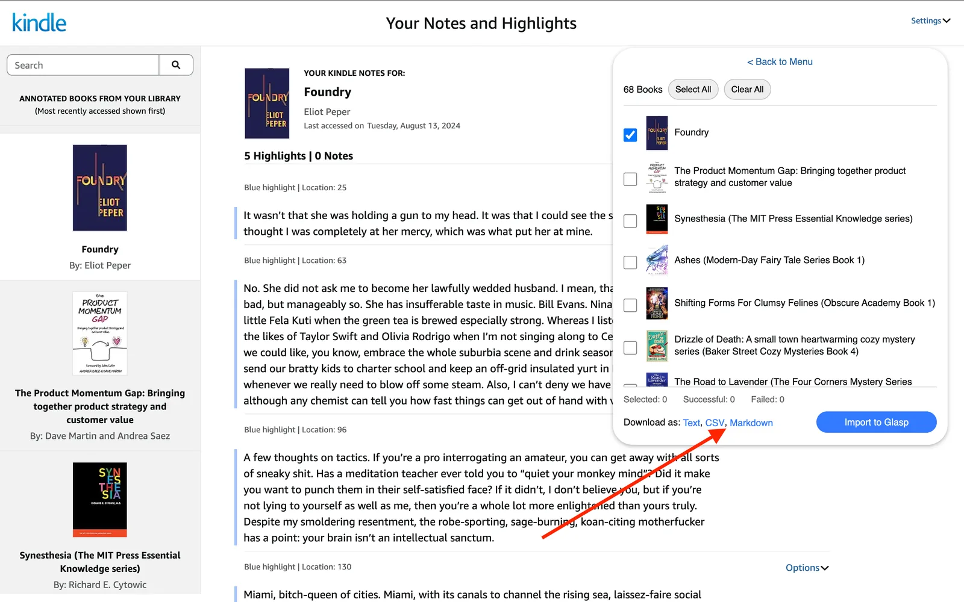Click highlight text starting 'Miami, bitch-queen of cities'
This screenshot has width=964, height=602.
(472, 595)
